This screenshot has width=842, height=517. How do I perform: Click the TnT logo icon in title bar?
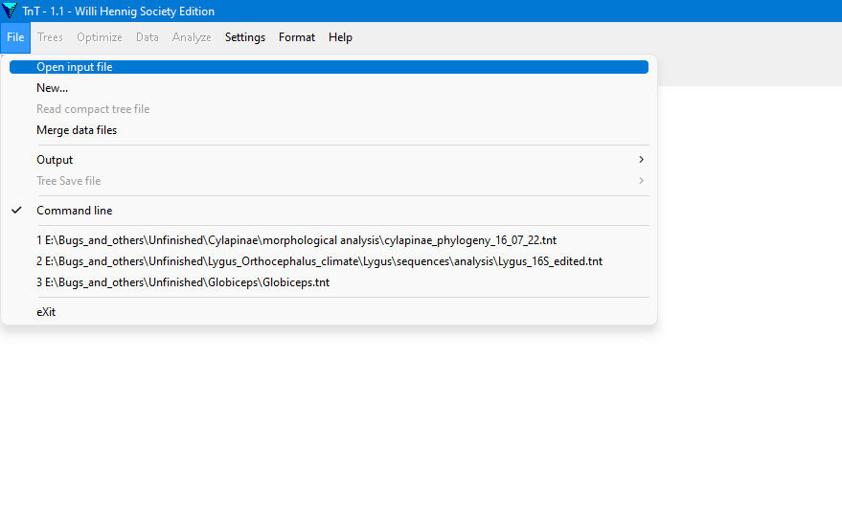pos(10,11)
